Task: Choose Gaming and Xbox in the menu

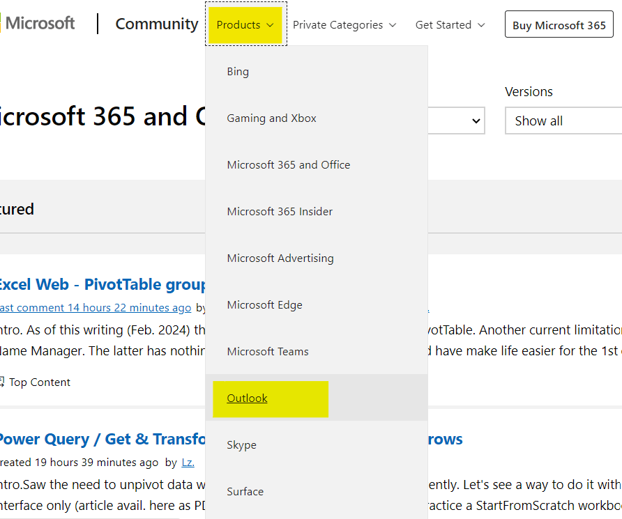Action: [271, 118]
